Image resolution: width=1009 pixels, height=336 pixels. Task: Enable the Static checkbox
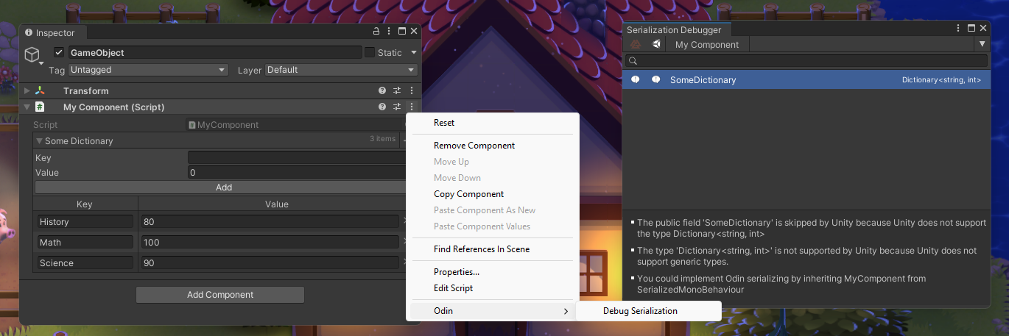coord(370,53)
